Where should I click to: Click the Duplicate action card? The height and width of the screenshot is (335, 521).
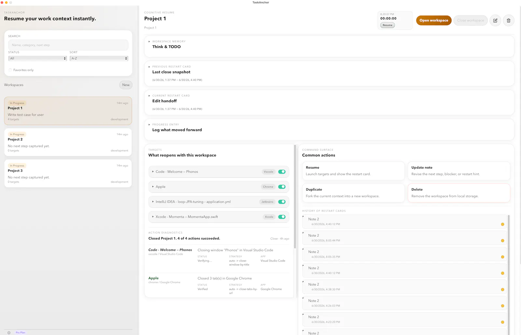353,193
